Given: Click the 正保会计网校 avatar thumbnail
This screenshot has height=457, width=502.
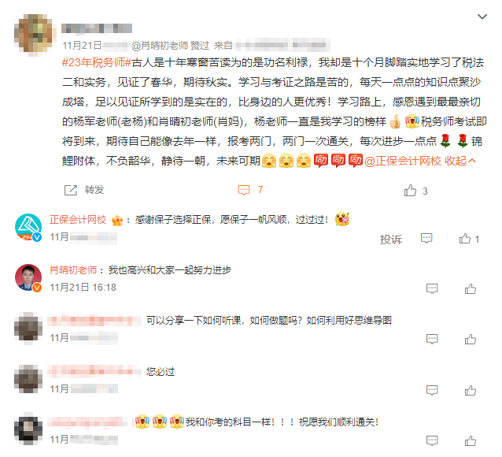Looking at the screenshot, I should 28,227.
